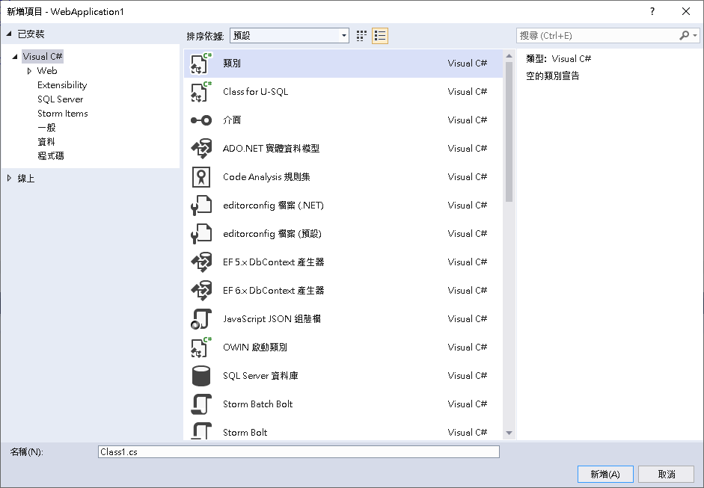Click the Storm Batch Bolt icon

point(201,404)
